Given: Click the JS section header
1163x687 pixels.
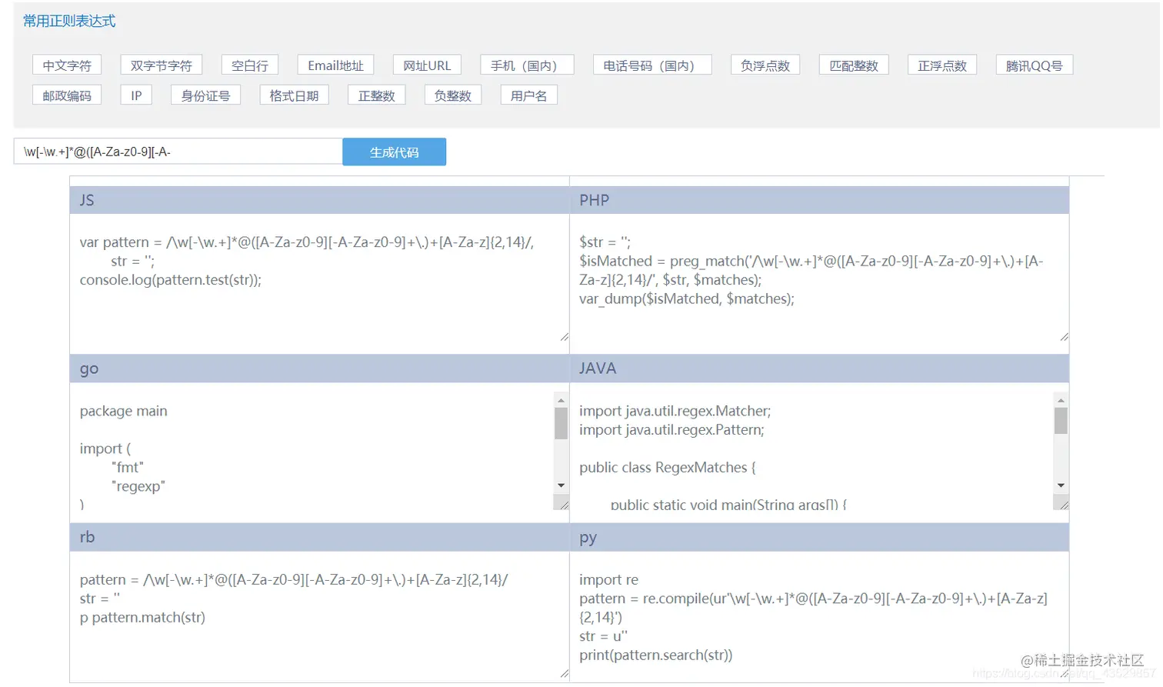Looking at the screenshot, I should (x=319, y=200).
